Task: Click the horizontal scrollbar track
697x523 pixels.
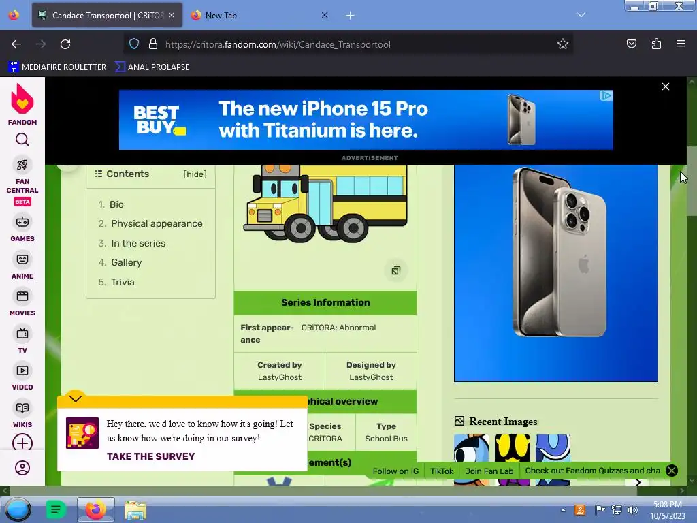Action: click(344, 490)
